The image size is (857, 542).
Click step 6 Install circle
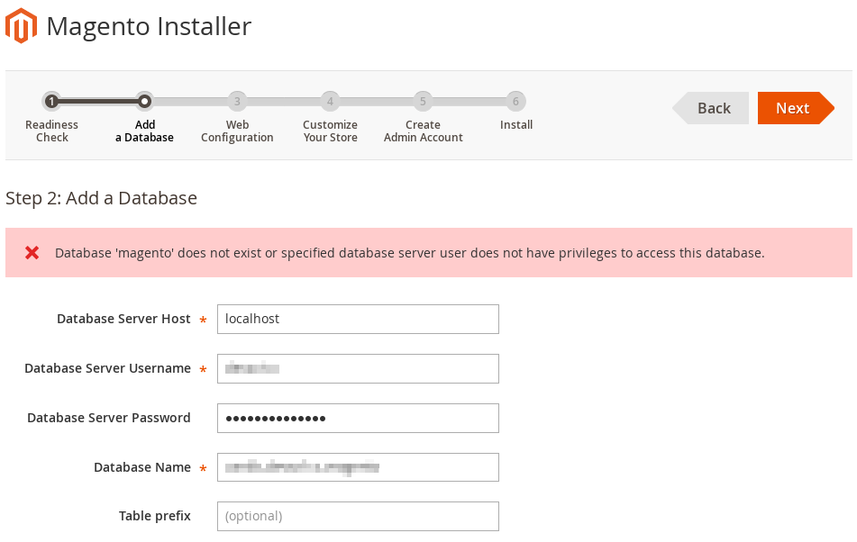[x=516, y=101]
